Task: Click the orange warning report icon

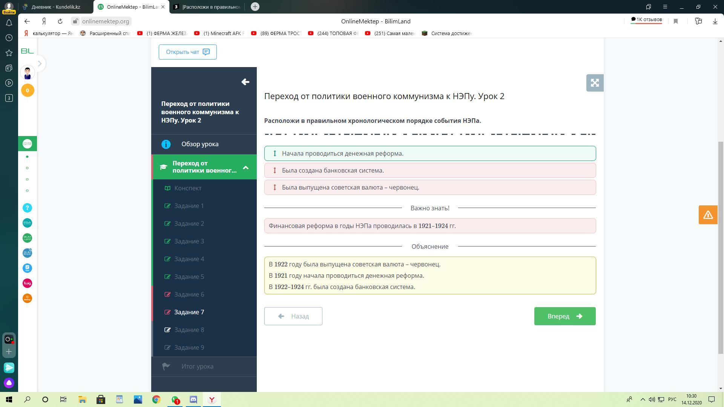Action: tap(708, 215)
